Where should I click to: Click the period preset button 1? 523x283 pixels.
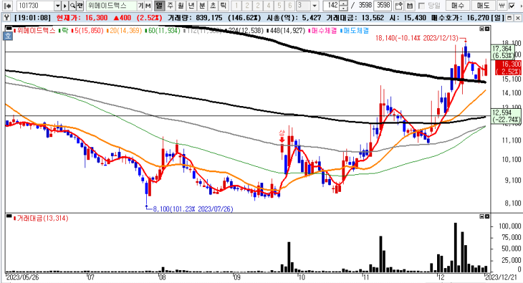click(237, 5)
